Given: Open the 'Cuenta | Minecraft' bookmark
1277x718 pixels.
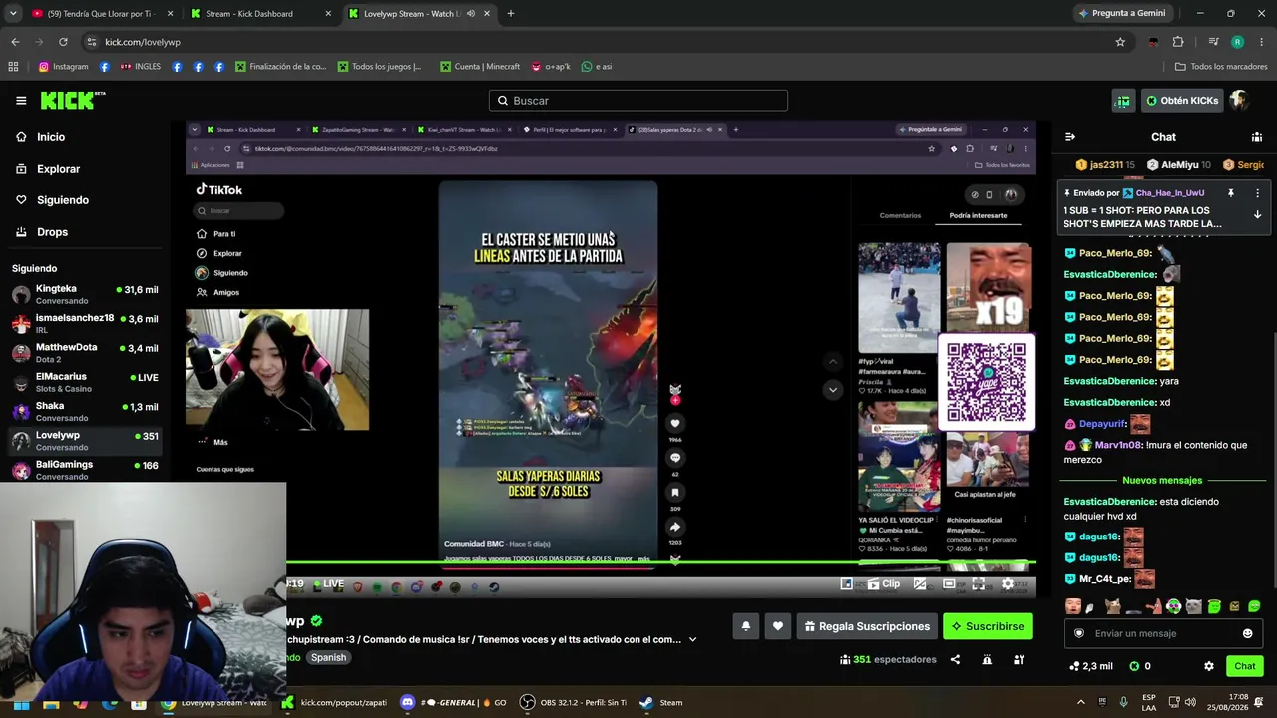Looking at the screenshot, I should 479,67.
